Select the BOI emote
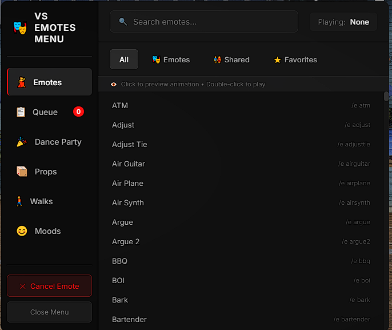Screen dimensions: 392x330 point(241,280)
